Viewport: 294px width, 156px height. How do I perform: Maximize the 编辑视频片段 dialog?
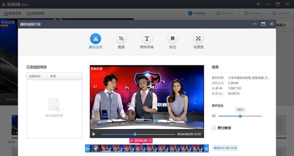[263, 24]
